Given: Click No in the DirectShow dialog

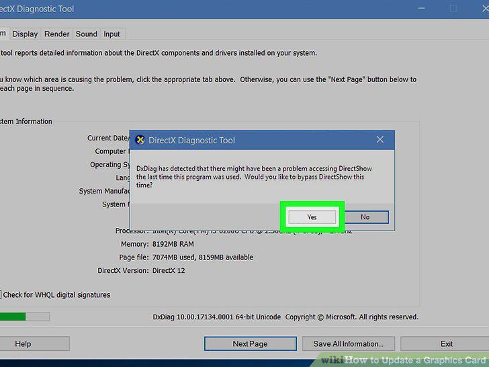Looking at the screenshot, I should (x=365, y=217).
